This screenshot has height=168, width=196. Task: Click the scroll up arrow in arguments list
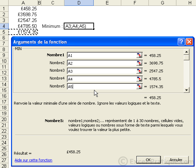pos(186,52)
